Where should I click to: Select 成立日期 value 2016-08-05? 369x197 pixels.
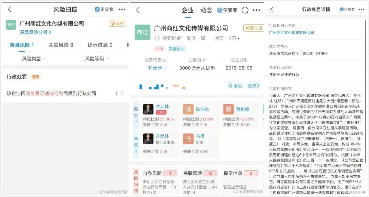(239, 68)
